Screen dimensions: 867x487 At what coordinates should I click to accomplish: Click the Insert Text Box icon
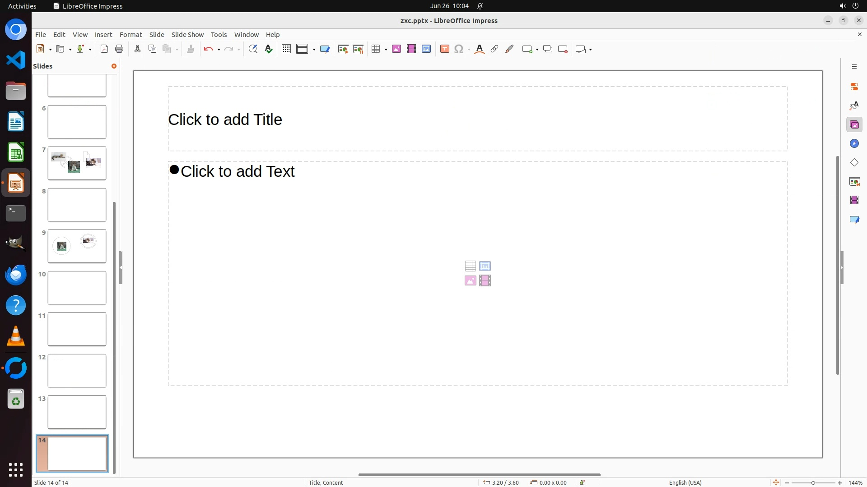[444, 49]
